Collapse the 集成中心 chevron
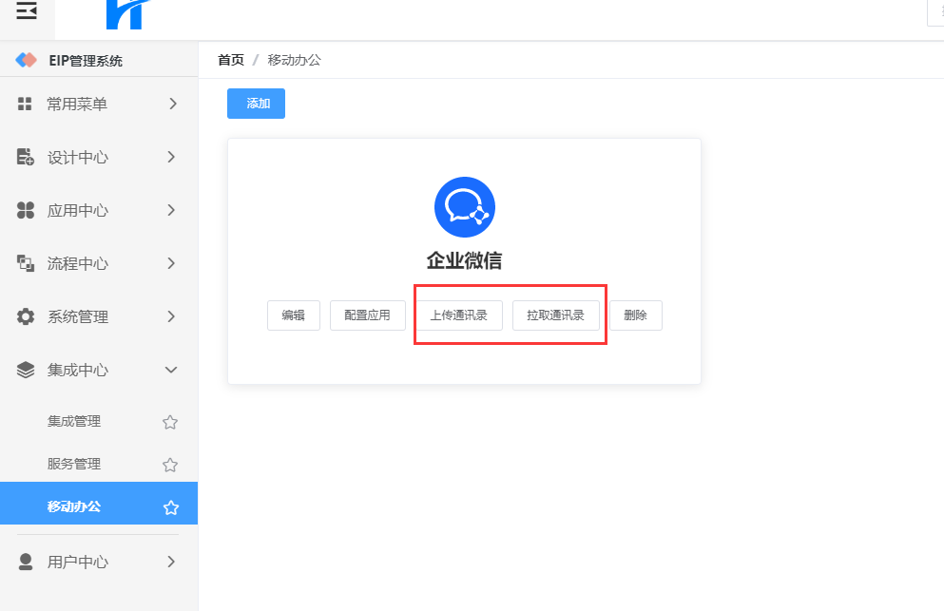Image resolution: width=944 pixels, height=611 pixels. pyautogui.click(x=171, y=370)
